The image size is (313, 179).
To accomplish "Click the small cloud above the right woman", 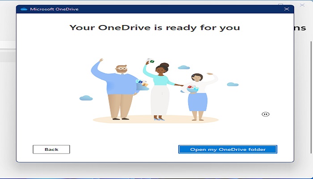I will [x=184, y=68].
